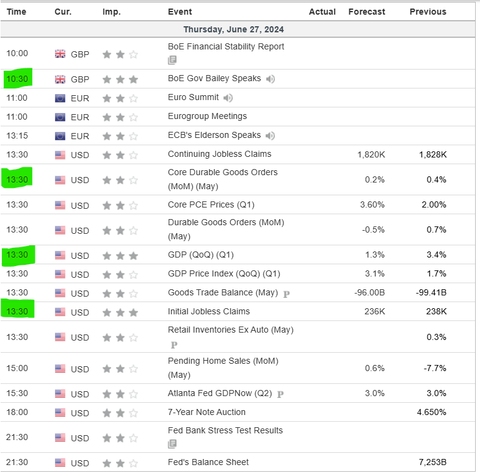Open report icon under BoE Financial Stability Report
480x473 pixels.
173,60
